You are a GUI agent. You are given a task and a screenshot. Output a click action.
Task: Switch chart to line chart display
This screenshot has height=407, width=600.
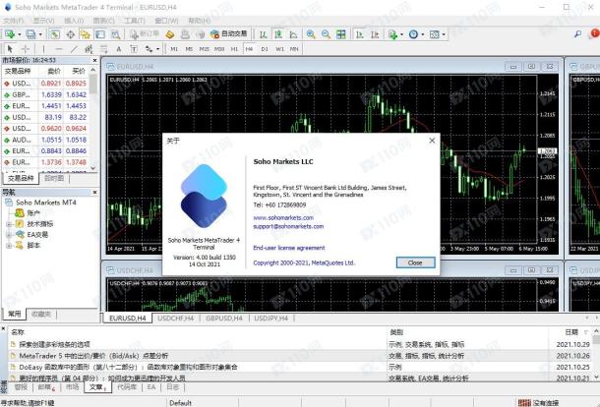(293, 34)
